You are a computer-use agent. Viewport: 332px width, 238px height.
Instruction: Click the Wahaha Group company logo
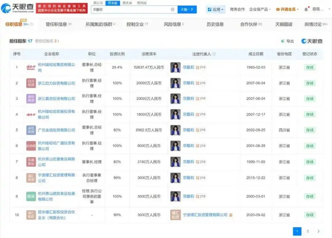pos(31,67)
